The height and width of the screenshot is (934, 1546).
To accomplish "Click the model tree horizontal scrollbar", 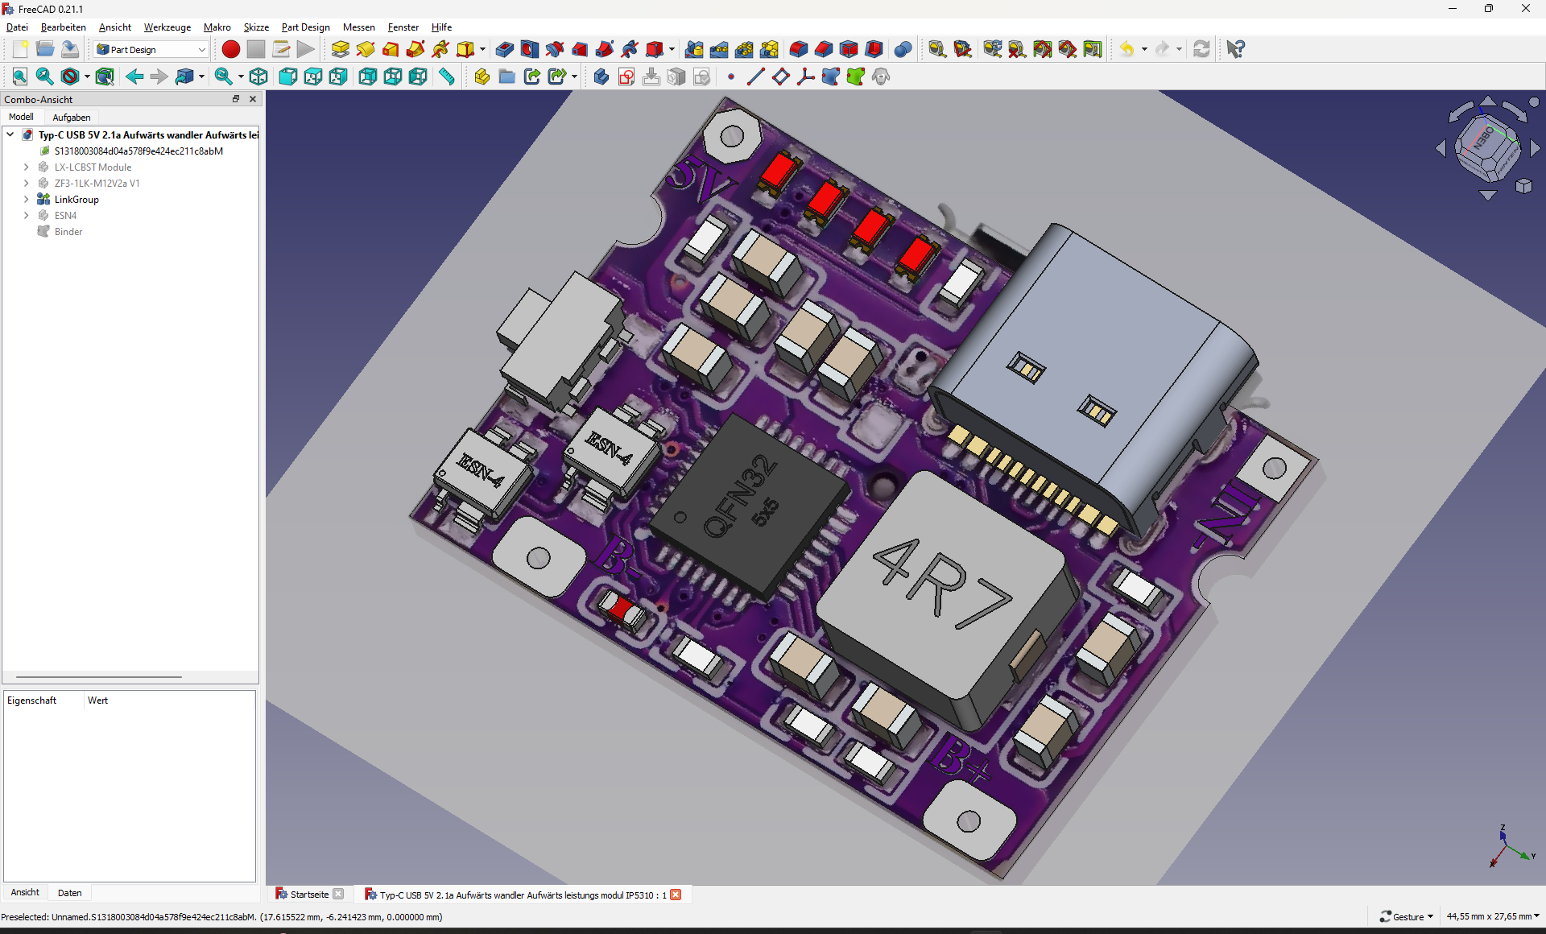I will click(x=98, y=677).
